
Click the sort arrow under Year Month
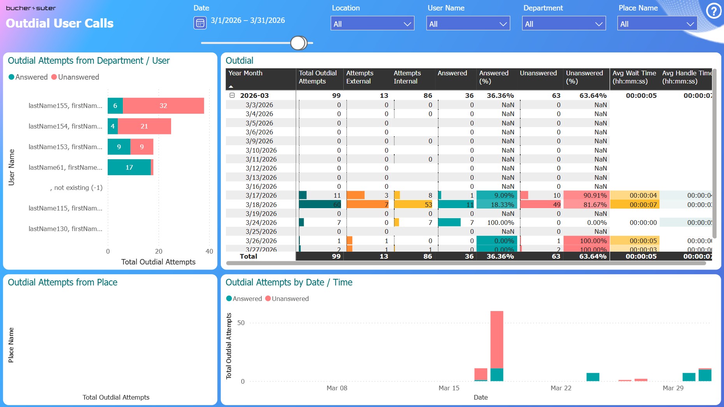coord(231,87)
